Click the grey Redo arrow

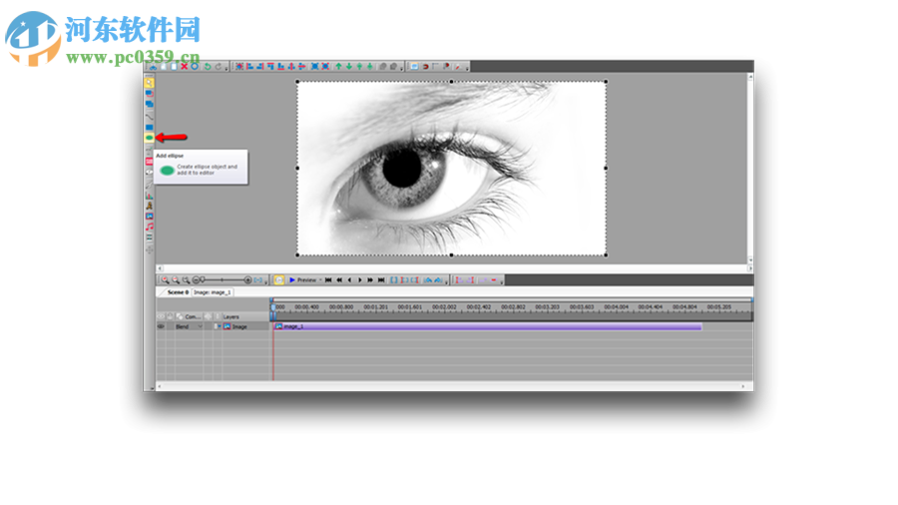[219, 67]
